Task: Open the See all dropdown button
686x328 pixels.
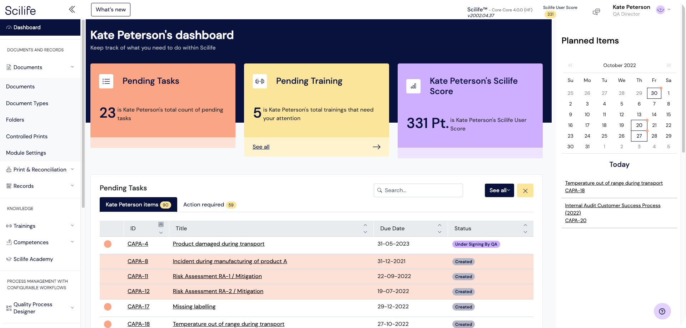Action: tap(499, 190)
